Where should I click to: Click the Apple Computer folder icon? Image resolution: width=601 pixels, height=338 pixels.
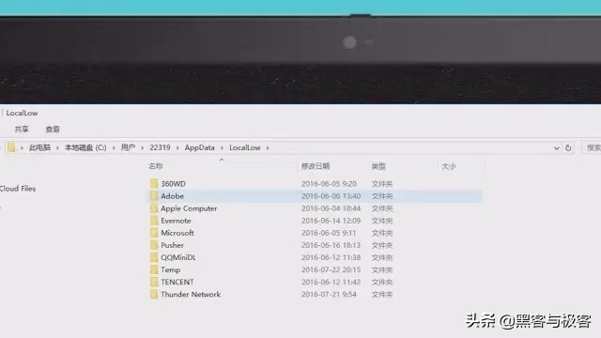click(154, 208)
